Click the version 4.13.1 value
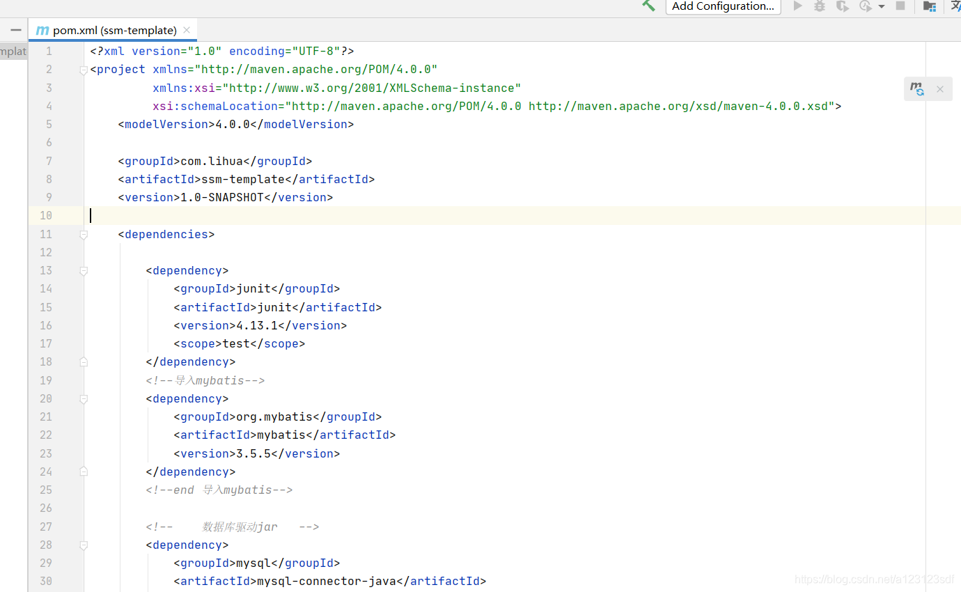This screenshot has height=592, width=961. (257, 326)
